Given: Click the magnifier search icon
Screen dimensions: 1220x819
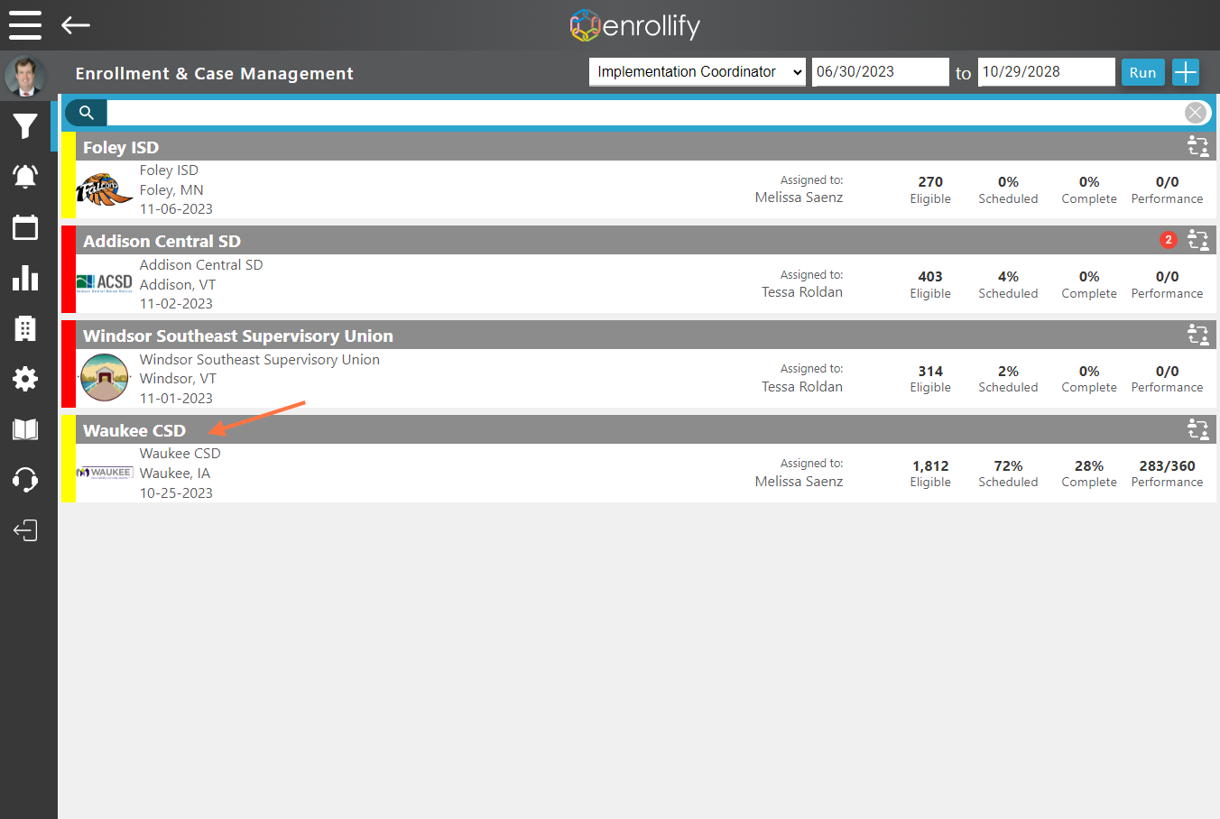Looking at the screenshot, I should click(x=86, y=113).
